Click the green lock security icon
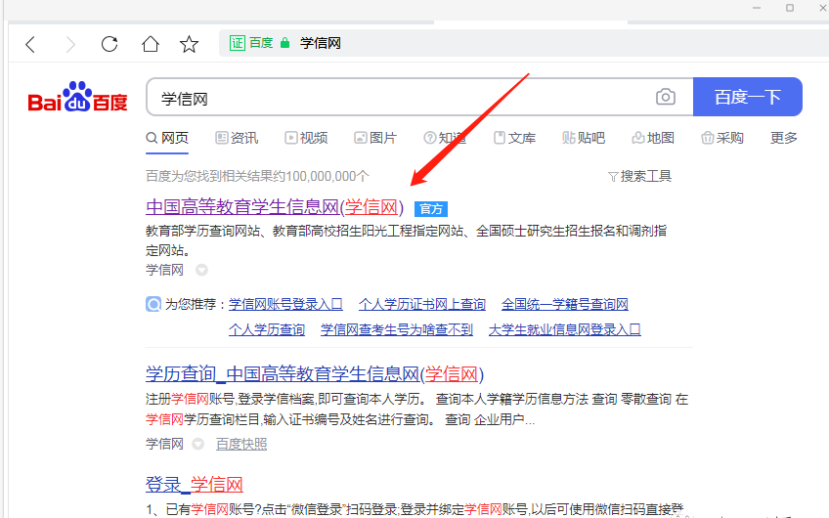Image resolution: width=829 pixels, height=518 pixels. [x=285, y=43]
